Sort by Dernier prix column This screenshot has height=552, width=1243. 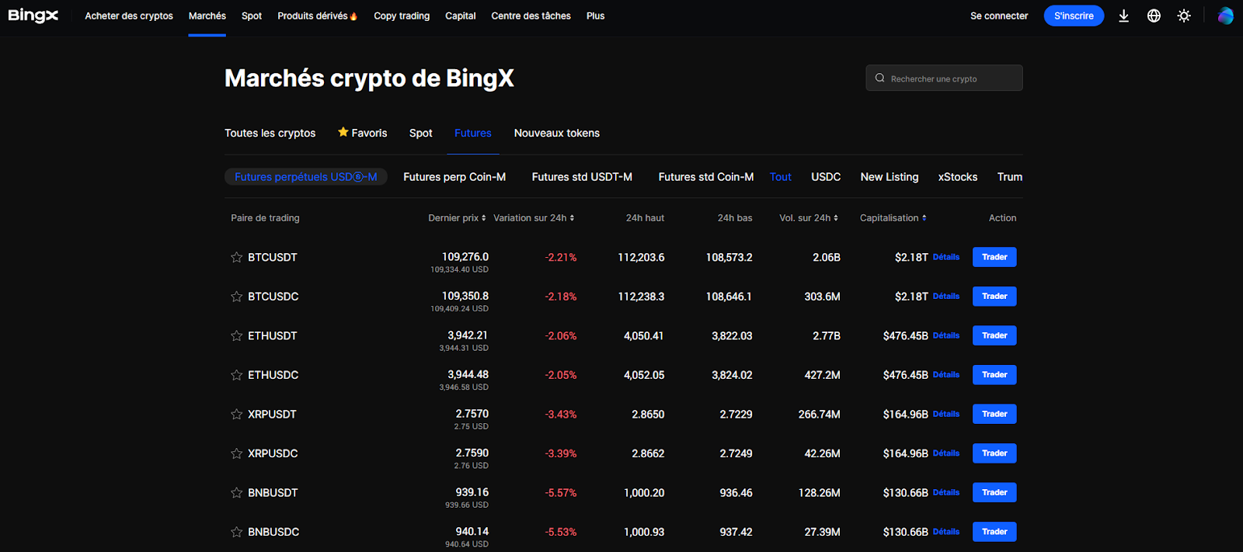click(457, 218)
